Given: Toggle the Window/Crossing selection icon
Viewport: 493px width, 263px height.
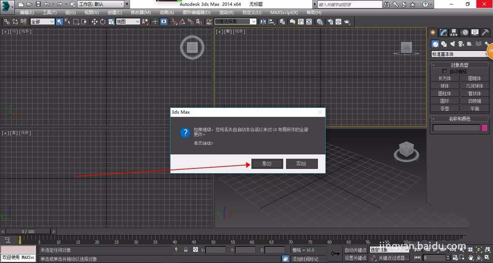Looking at the screenshot, I should (x=84, y=22).
